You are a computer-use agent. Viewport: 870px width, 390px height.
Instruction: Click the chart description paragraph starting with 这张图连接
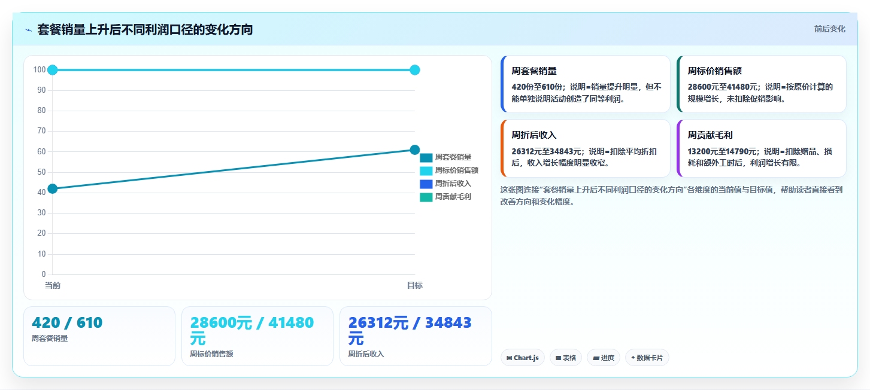(x=672, y=196)
